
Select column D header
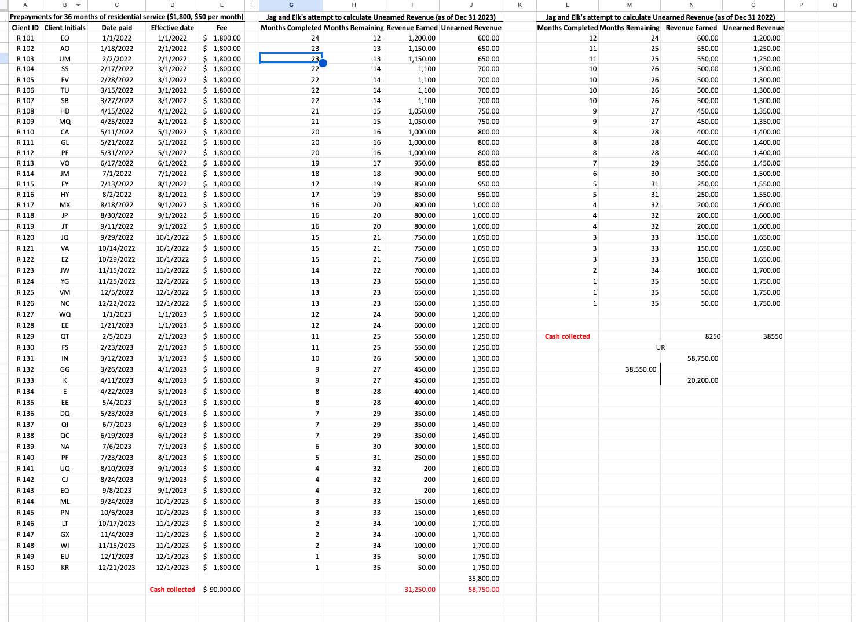pos(172,5)
